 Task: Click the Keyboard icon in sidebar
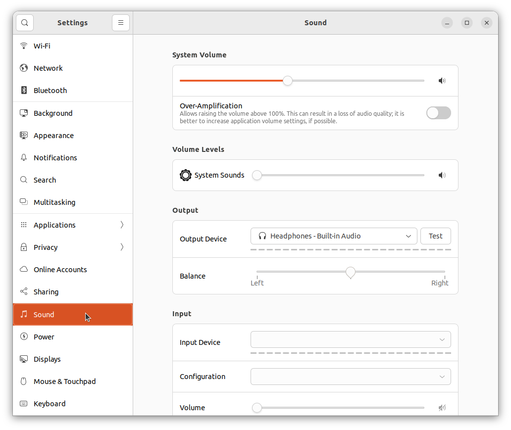24,404
